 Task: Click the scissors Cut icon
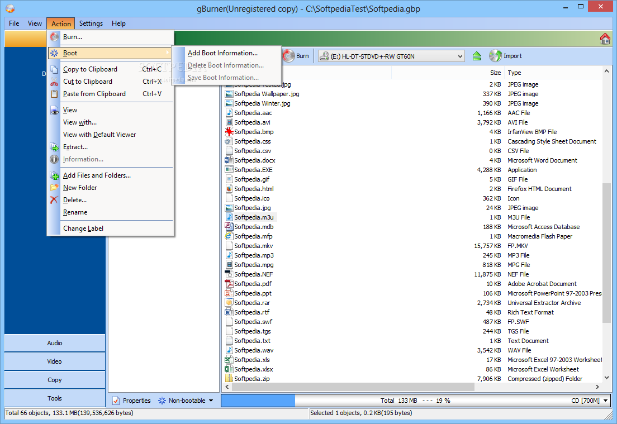[54, 82]
